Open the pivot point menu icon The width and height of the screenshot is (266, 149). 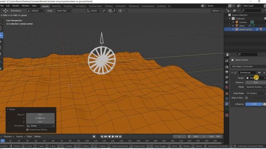[x=105, y=11]
